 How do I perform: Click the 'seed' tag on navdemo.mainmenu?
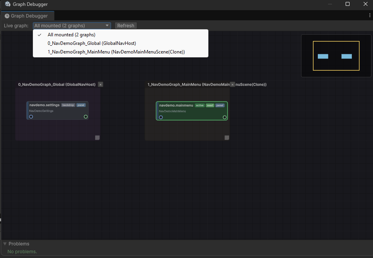tap(210, 105)
